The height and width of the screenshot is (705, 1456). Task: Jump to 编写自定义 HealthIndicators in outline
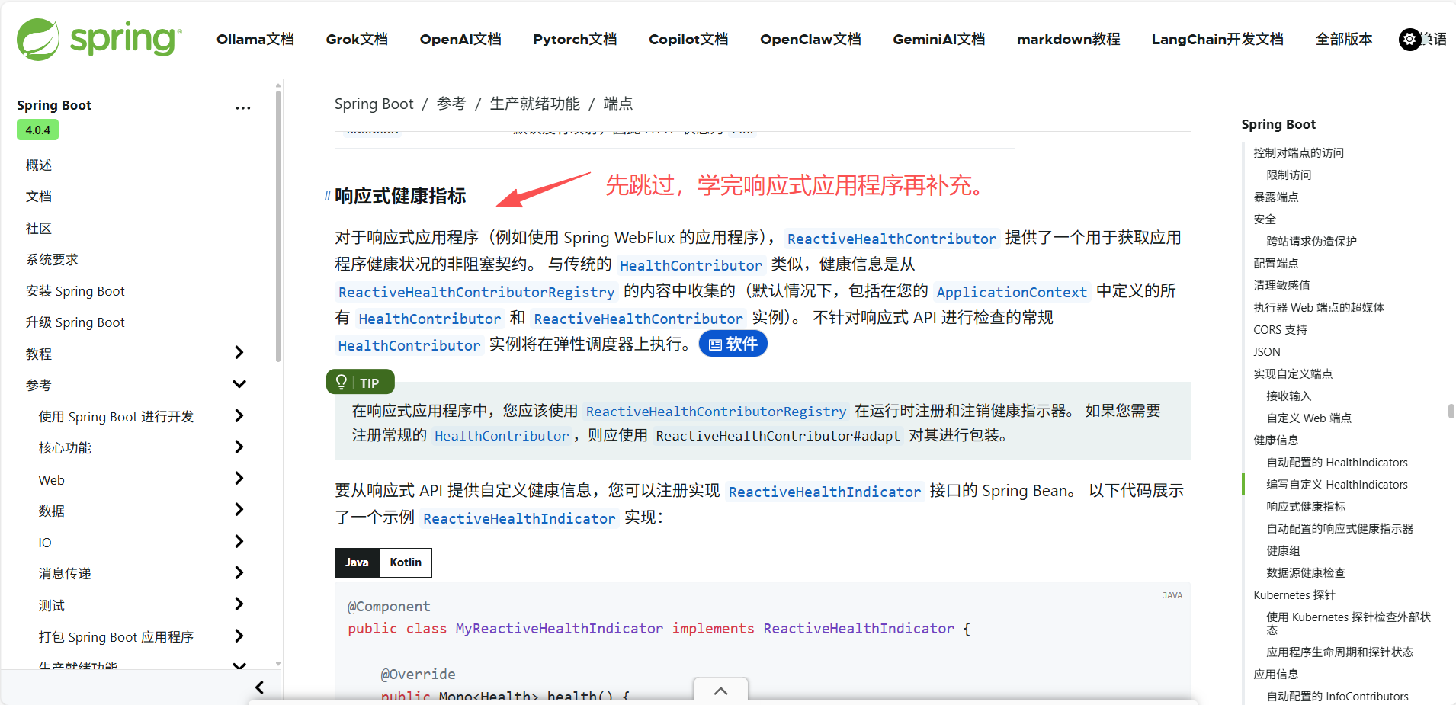(1337, 485)
